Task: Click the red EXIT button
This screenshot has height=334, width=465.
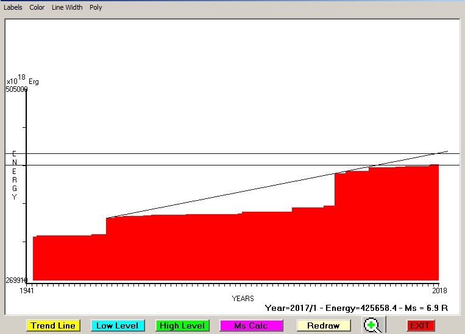Action: coord(420,325)
